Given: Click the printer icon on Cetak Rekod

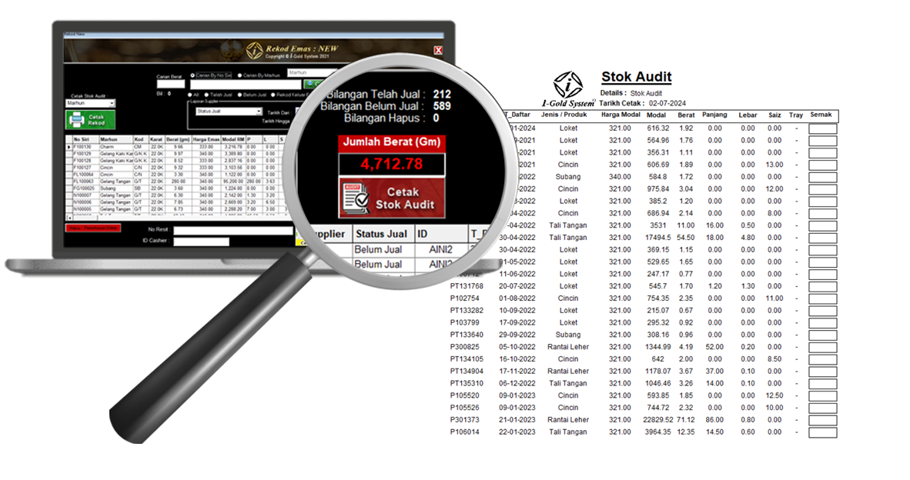Looking at the screenshot, I should point(76,120).
